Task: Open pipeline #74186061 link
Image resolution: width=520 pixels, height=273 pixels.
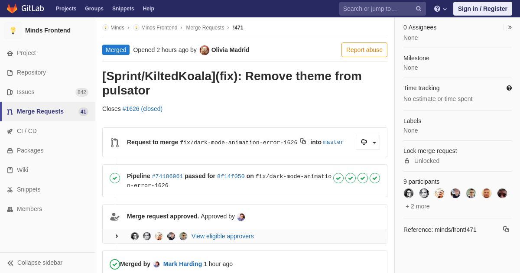Action: [167, 176]
